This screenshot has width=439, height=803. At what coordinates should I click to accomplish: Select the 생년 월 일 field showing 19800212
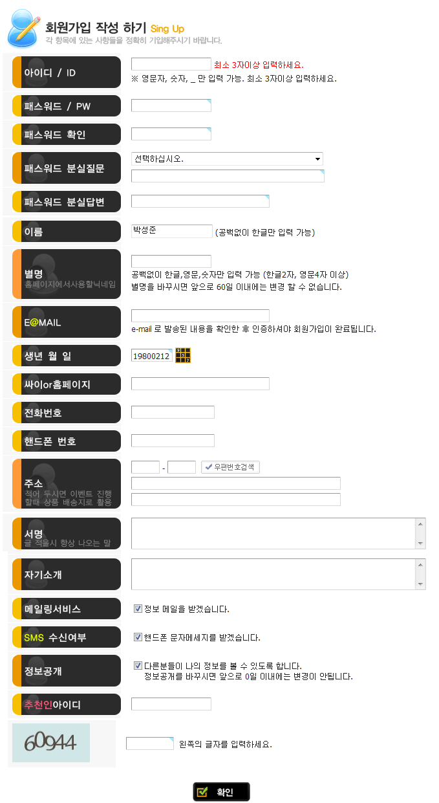pyautogui.click(x=151, y=356)
